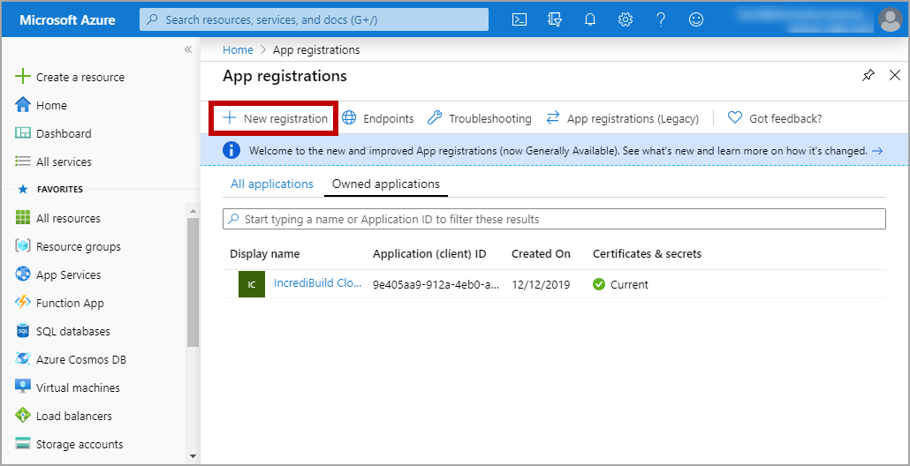Click the sidebar vertical scrollbar thumb

pyautogui.click(x=193, y=282)
